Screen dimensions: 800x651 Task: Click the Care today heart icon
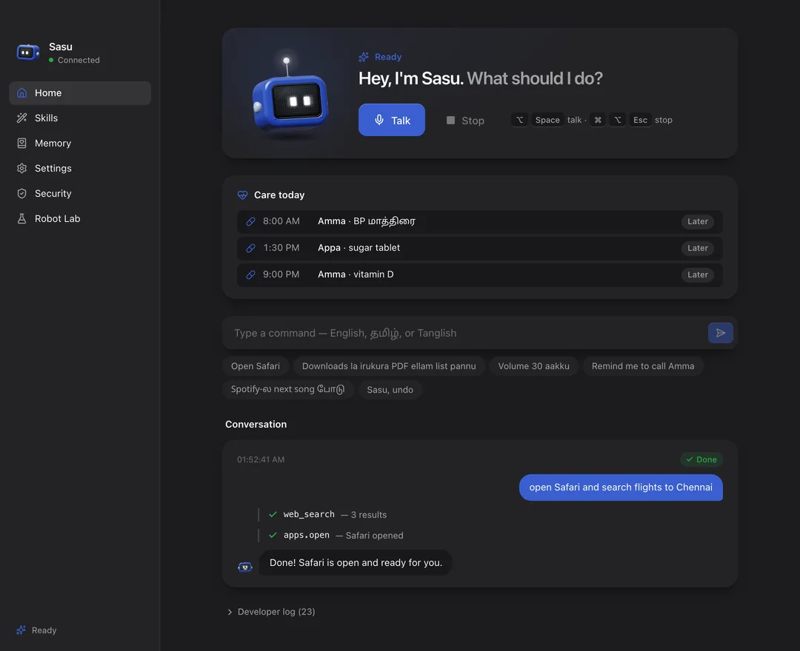coord(242,195)
